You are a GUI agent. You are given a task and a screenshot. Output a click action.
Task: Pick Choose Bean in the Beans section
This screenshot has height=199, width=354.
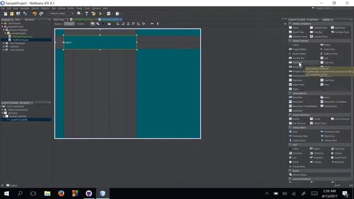[298, 175]
